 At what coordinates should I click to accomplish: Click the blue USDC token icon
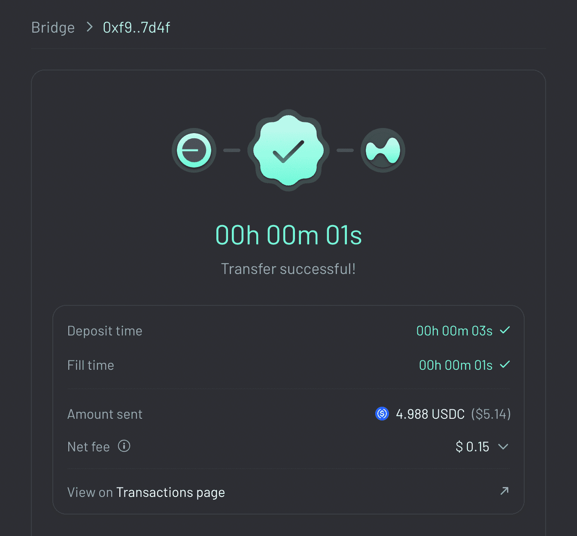(x=382, y=414)
